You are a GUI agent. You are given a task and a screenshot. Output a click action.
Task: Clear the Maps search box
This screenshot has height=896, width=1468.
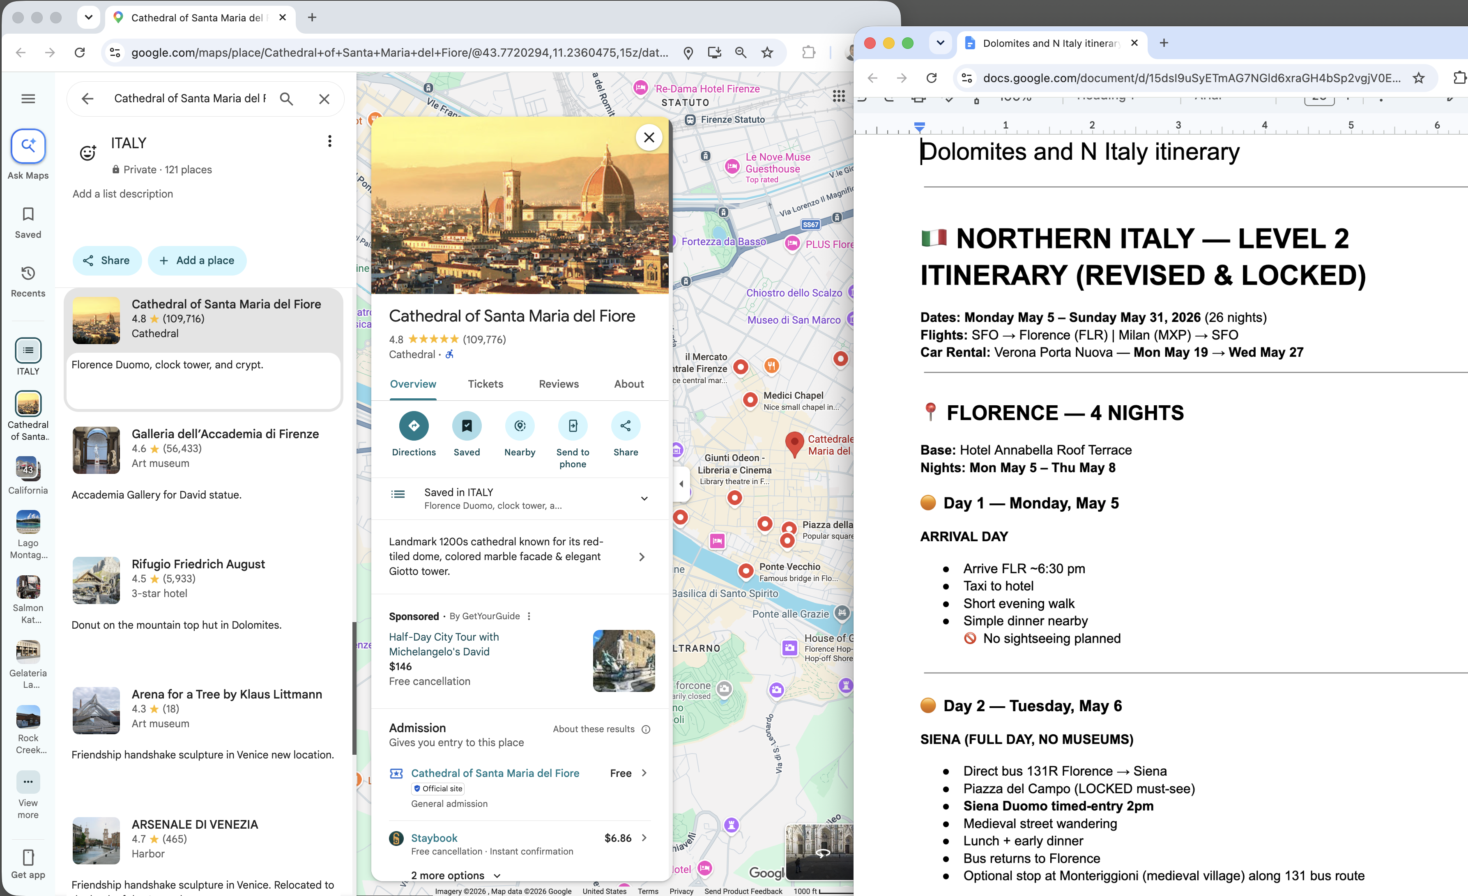click(x=324, y=99)
